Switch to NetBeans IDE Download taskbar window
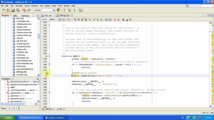The width and height of the screenshot is (214, 120). 30,118
